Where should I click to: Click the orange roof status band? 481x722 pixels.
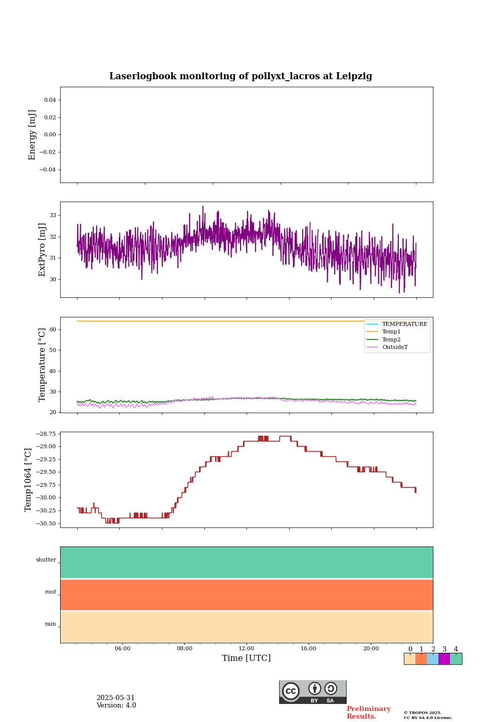click(247, 595)
